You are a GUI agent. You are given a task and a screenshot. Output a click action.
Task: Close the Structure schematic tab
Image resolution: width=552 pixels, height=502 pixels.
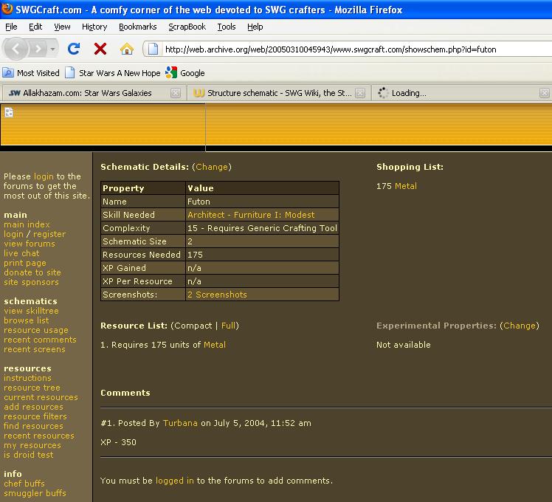pos(360,93)
